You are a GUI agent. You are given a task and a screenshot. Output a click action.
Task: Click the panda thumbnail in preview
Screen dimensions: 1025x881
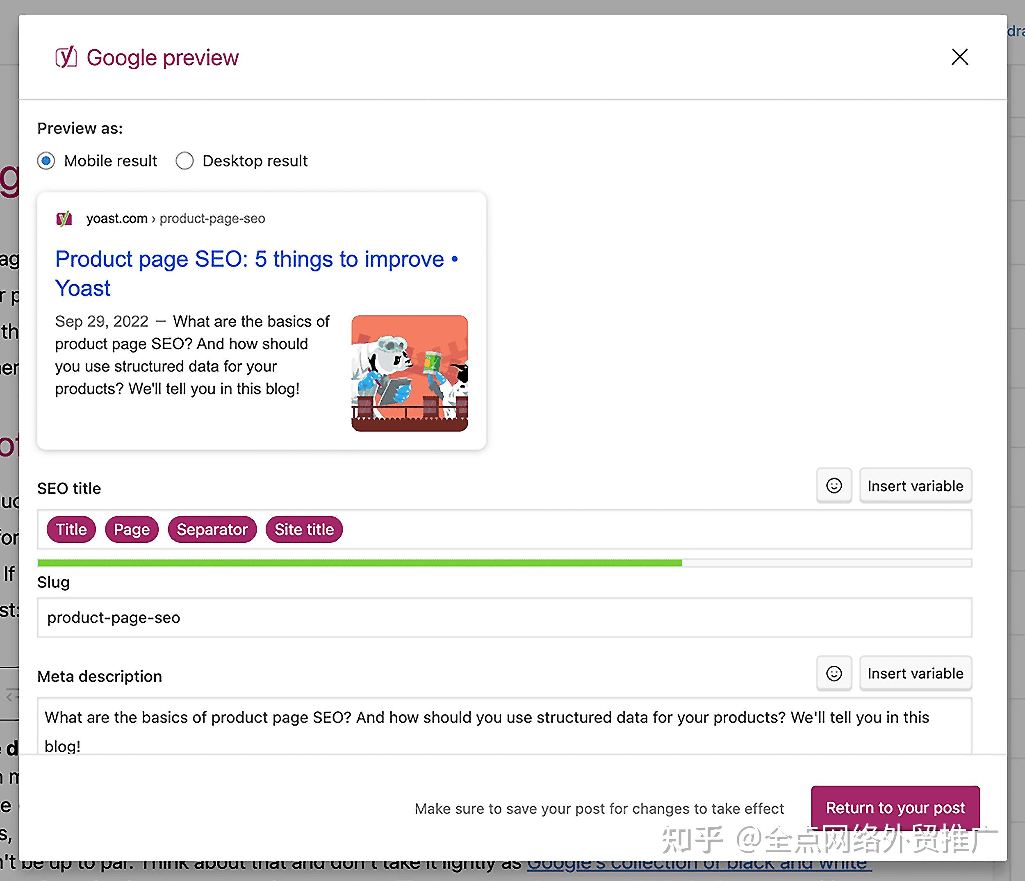click(410, 373)
